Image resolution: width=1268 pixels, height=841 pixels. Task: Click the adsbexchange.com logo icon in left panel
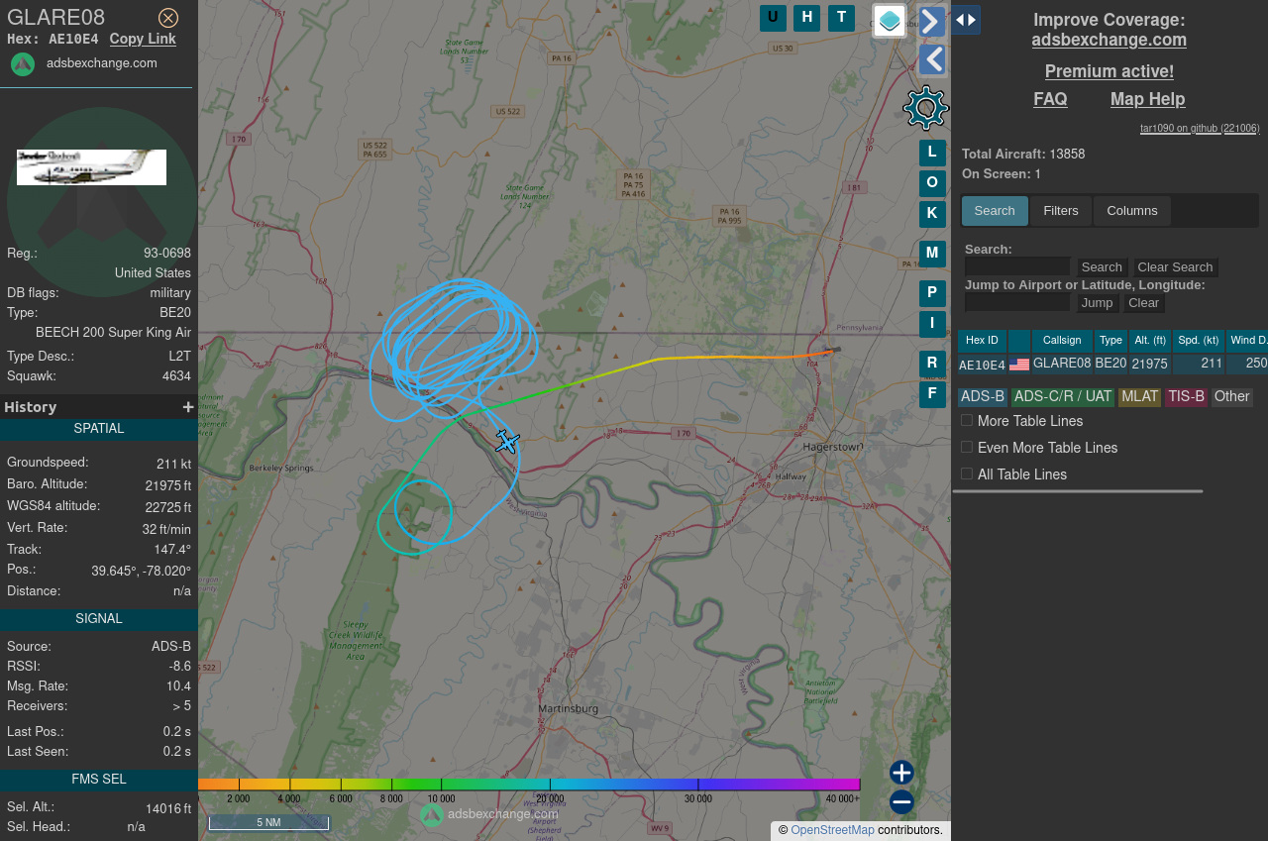click(23, 64)
